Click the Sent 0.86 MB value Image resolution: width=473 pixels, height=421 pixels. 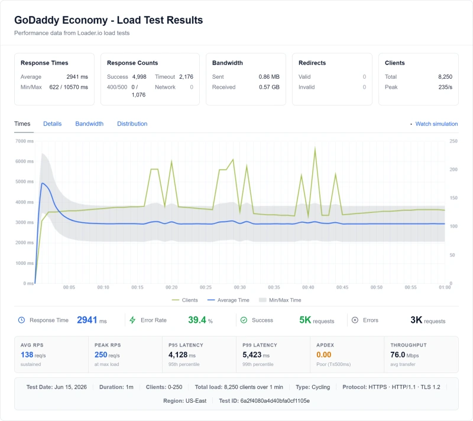coord(269,77)
